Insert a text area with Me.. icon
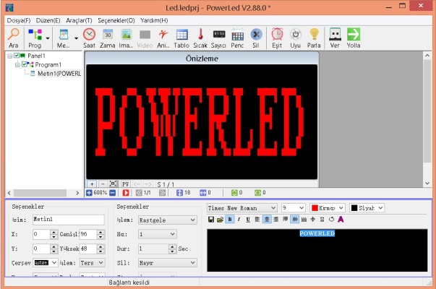 pos(64,38)
